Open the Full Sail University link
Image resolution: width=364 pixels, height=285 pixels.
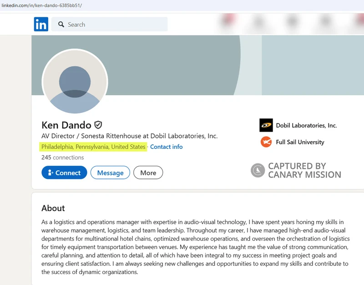pyautogui.click(x=300, y=142)
